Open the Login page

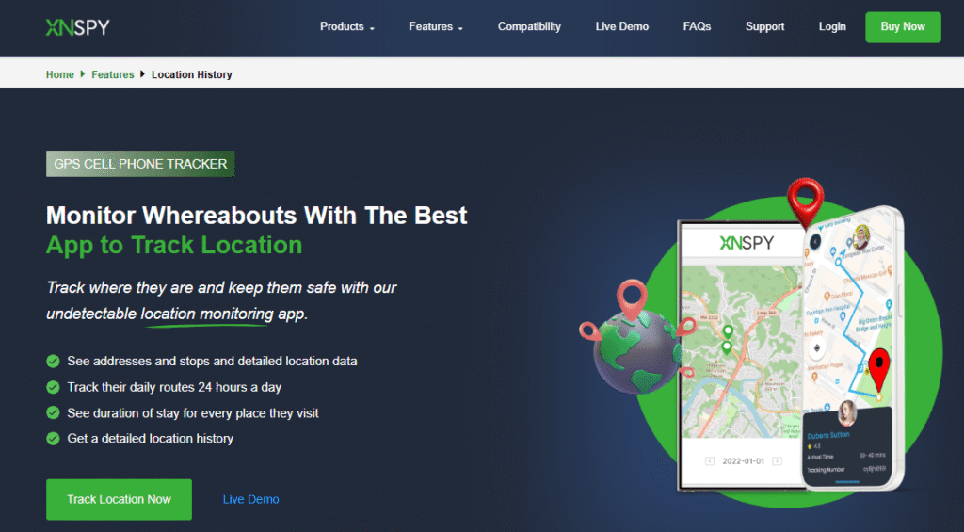point(832,27)
